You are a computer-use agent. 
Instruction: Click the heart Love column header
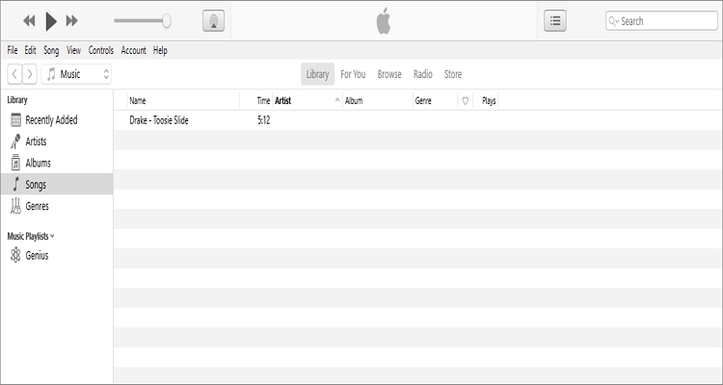[x=466, y=100]
